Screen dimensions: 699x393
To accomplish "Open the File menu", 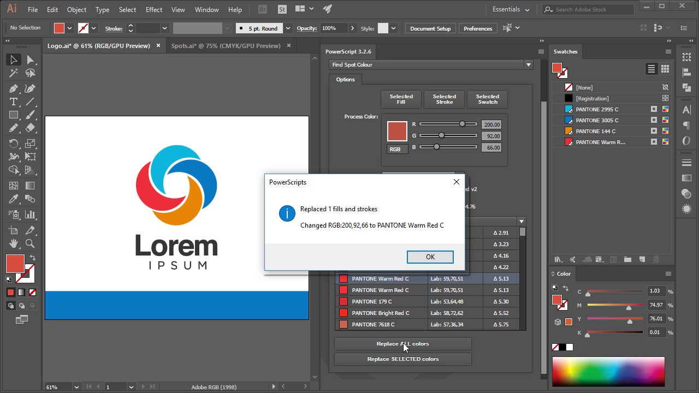I will click(33, 9).
